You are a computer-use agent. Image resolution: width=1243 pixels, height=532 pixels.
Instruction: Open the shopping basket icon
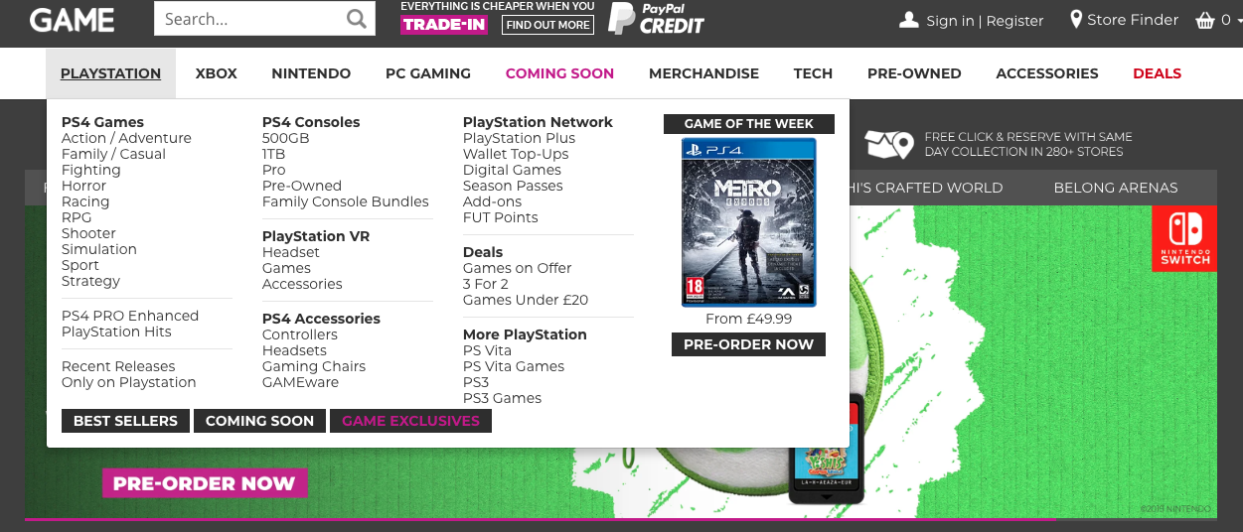click(x=1205, y=20)
